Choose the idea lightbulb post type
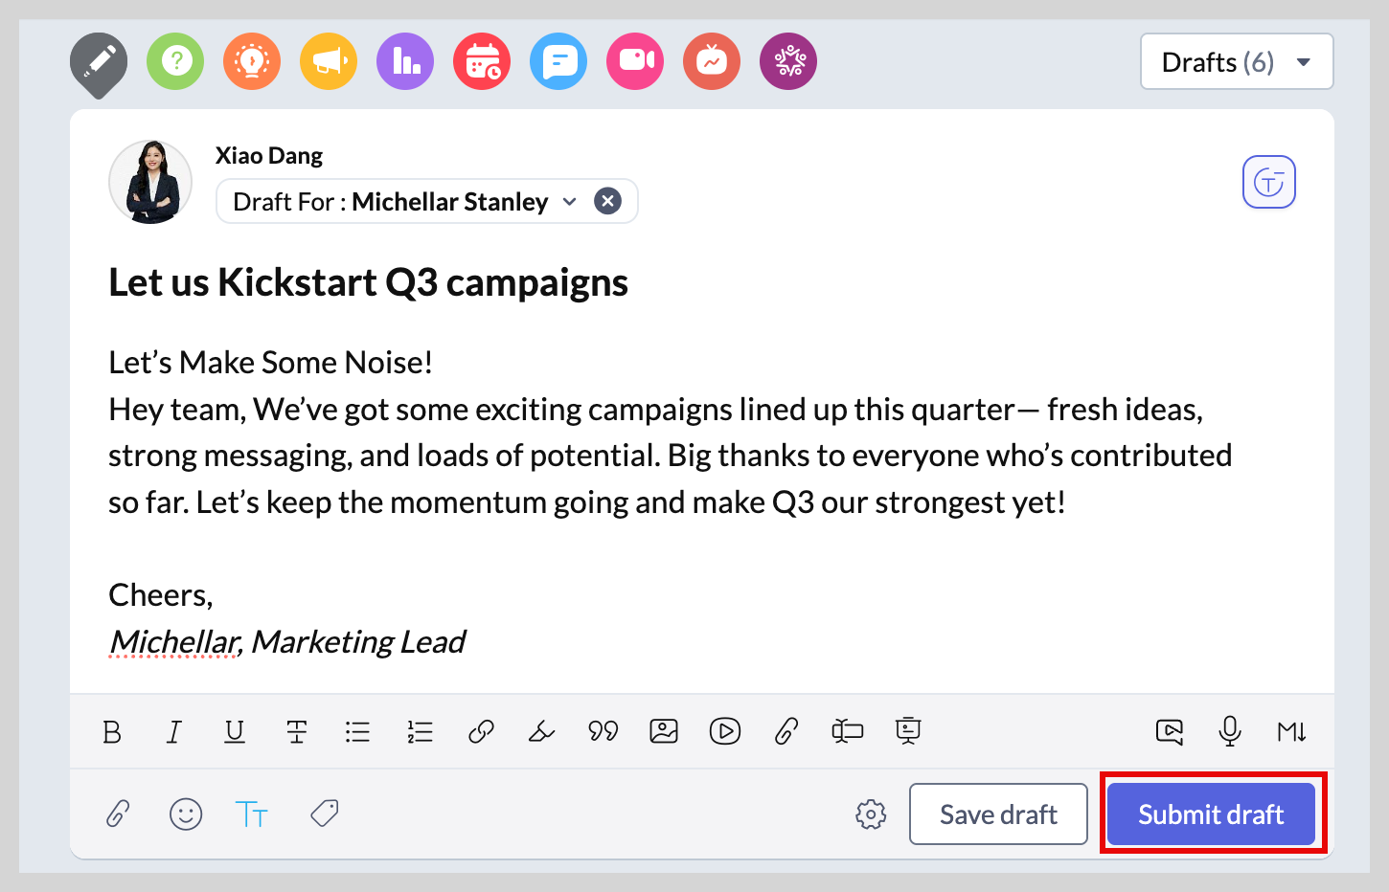The width and height of the screenshot is (1389, 892). (x=252, y=61)
